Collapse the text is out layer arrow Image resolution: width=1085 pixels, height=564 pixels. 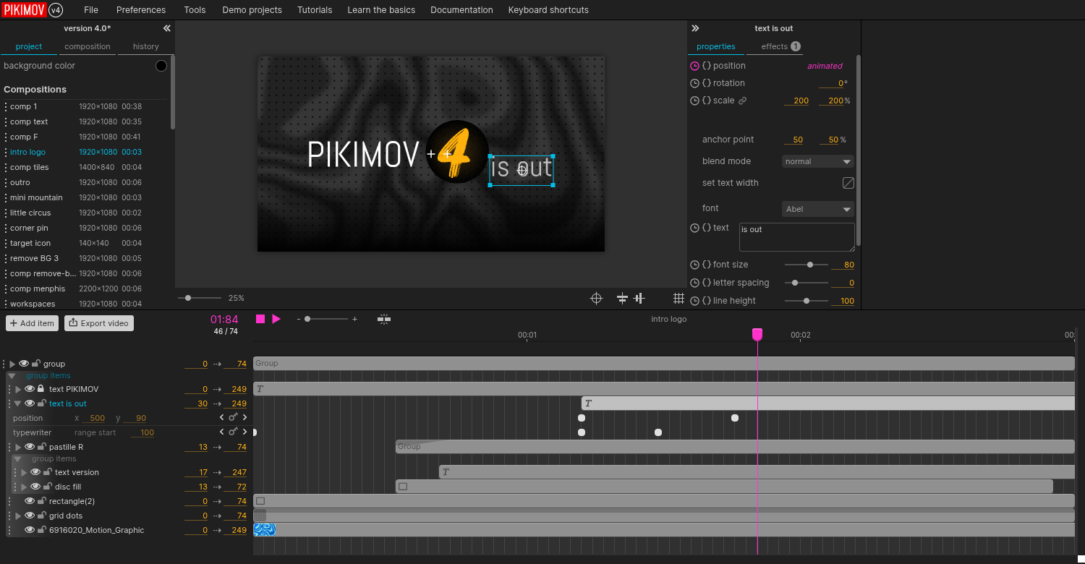coord(18,403)
